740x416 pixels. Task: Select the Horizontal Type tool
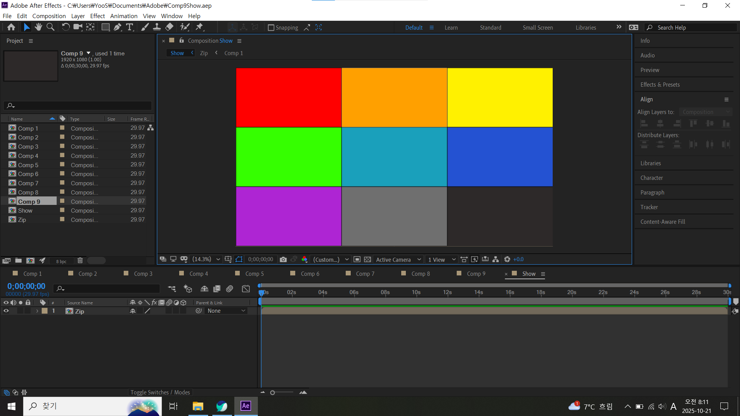pyautogui.click(x=129, y=27)
